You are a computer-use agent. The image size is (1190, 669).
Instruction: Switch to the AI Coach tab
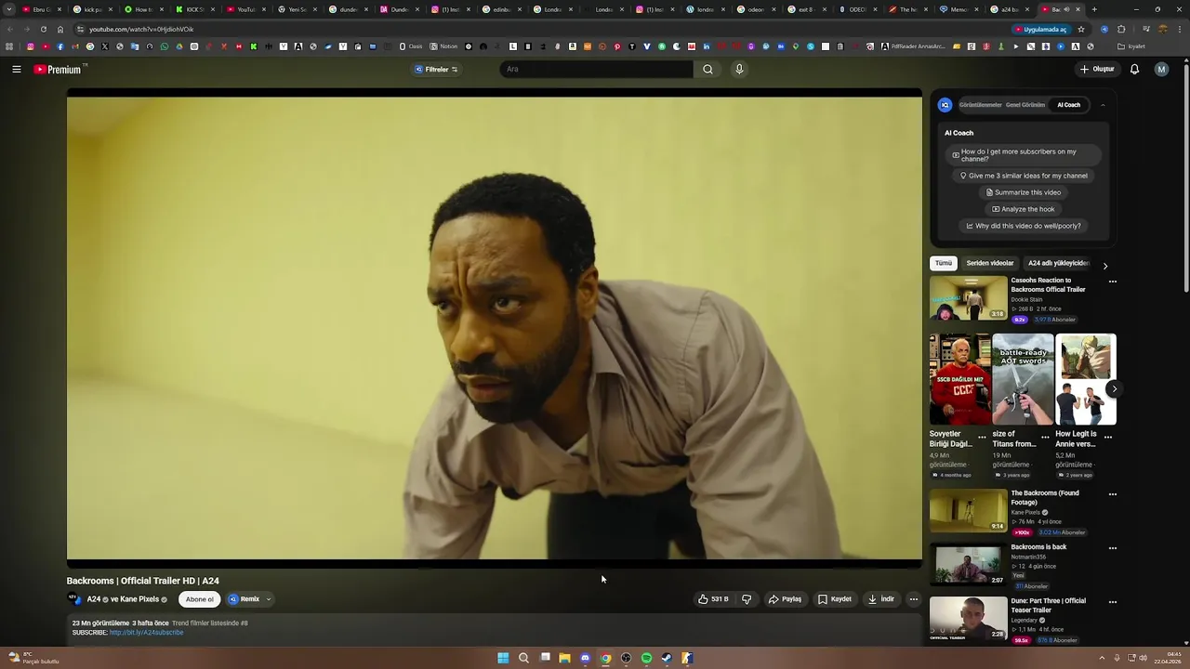point(1068,105)
